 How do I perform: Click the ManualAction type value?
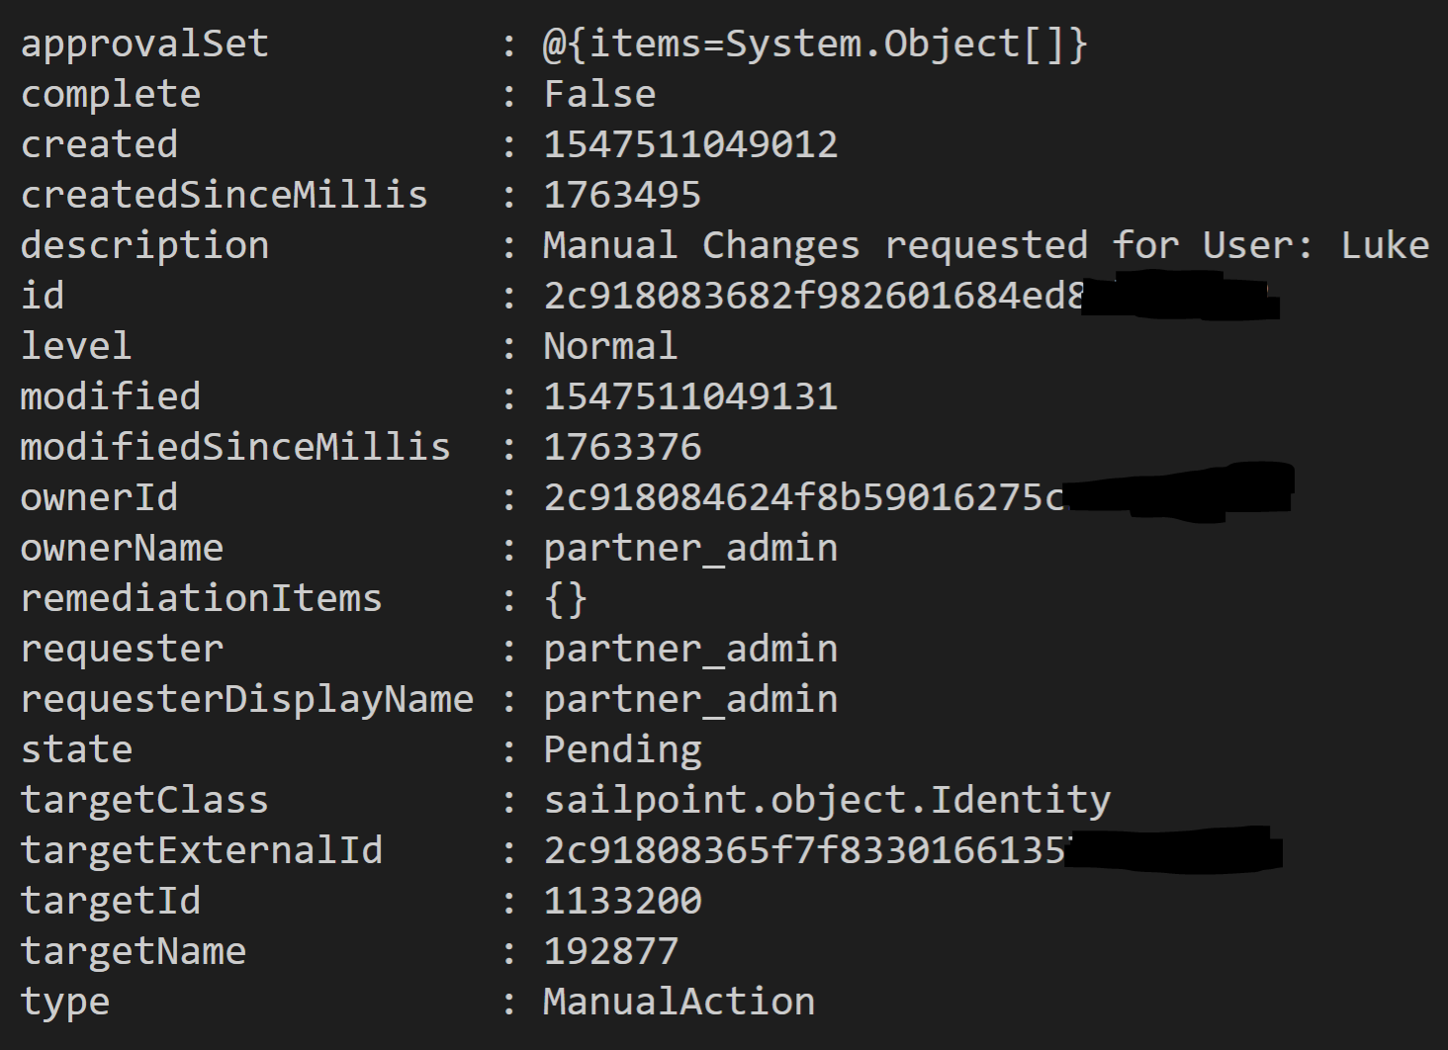coord(679,1003)
